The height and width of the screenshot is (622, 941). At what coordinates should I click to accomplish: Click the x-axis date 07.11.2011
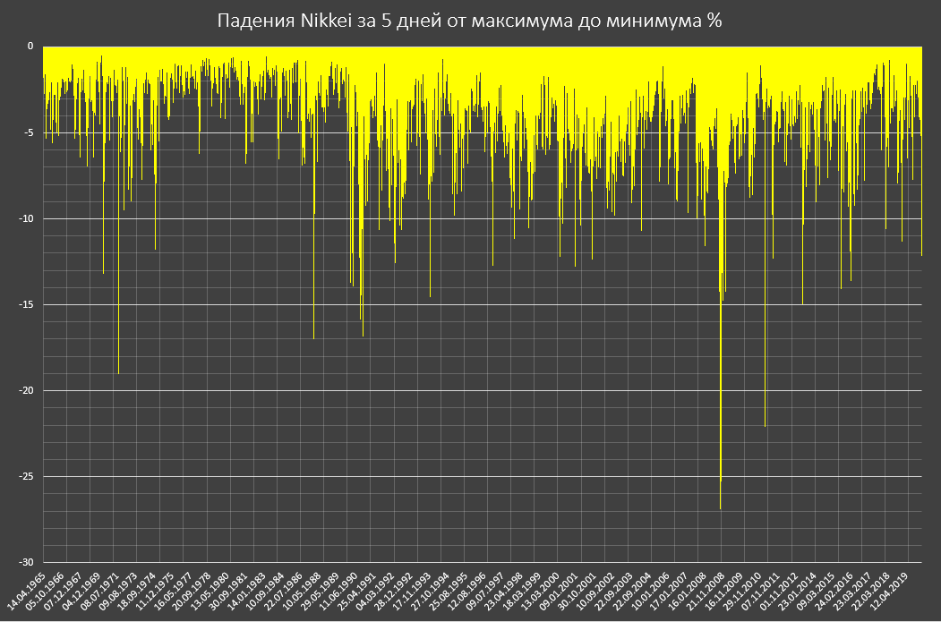[x=758, y=592]
